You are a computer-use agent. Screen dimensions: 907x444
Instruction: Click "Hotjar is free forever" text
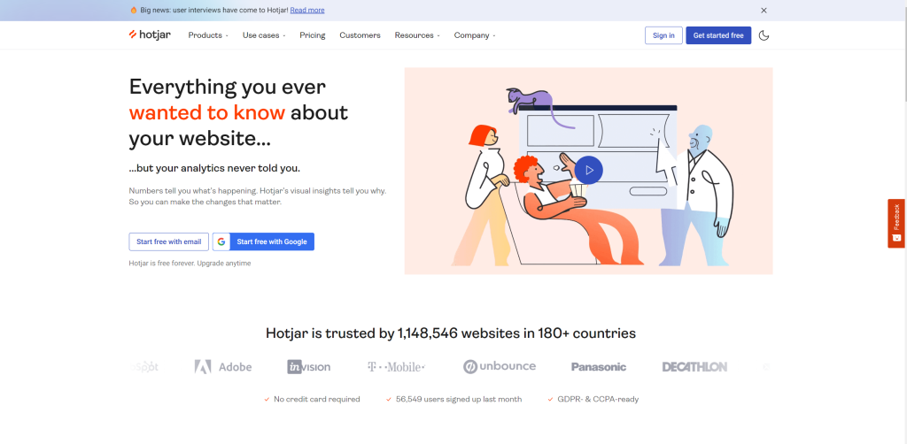coord(161,264)
